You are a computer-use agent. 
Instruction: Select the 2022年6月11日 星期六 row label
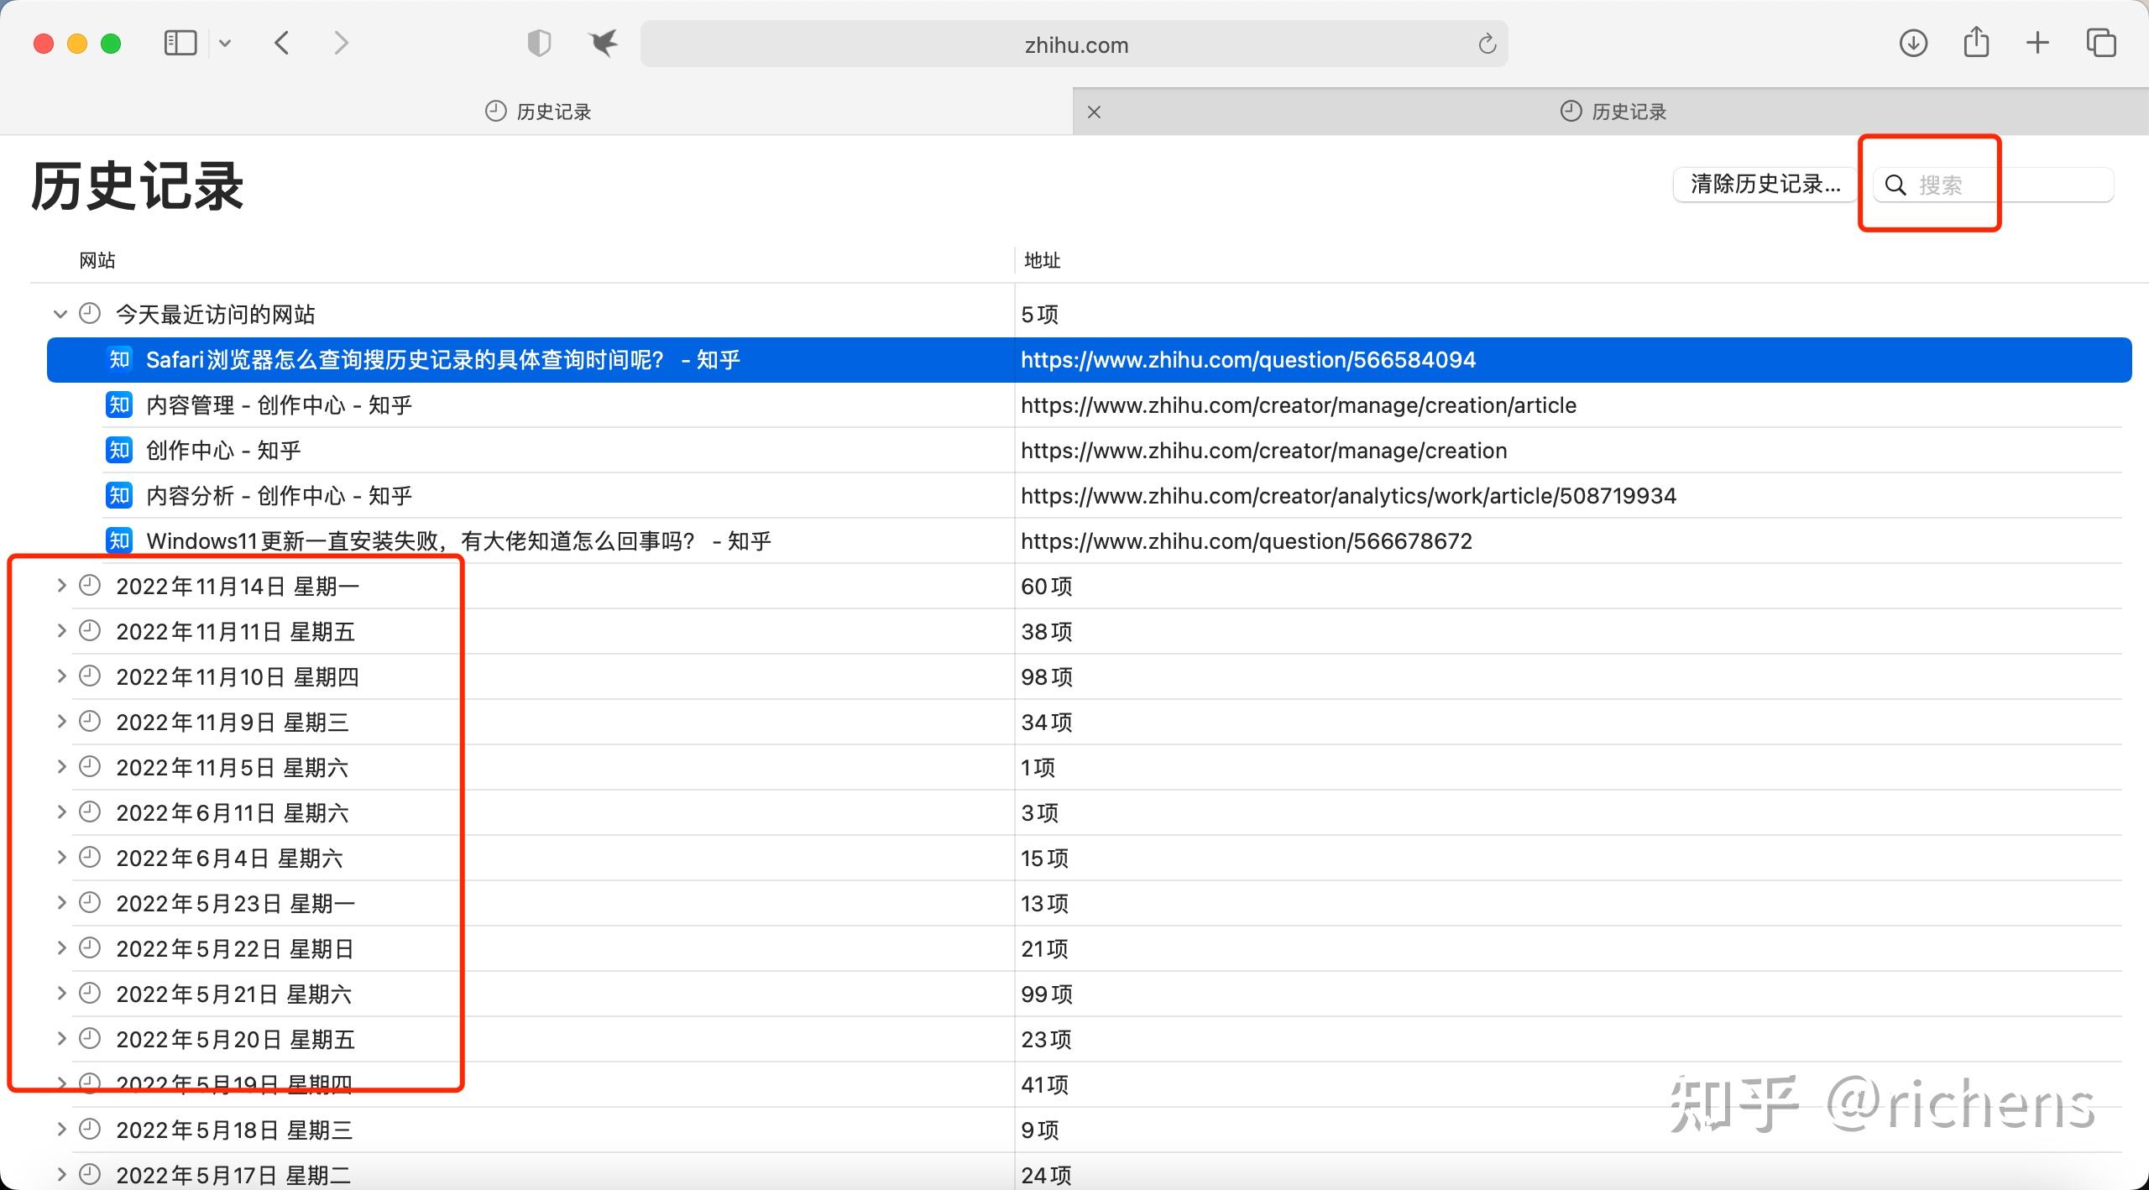pyautogui.click(x=233, y=813)
